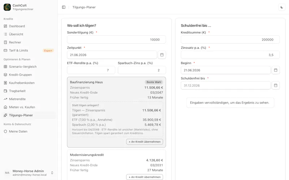The height and width of the screenshot is (180, 289).
Task: Click the Tragbarkeit wallet icon
Action: tap(5, 91)
